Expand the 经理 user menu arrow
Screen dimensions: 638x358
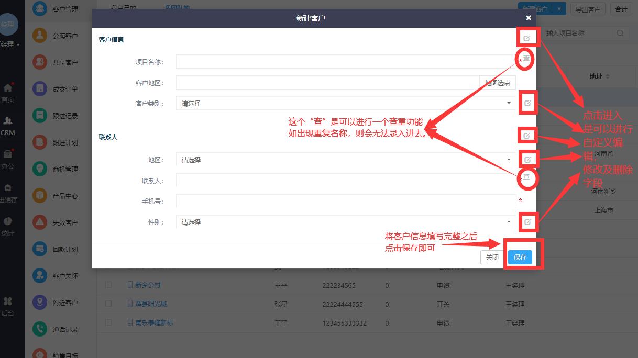pyautogui.click(x=18, y=45)
